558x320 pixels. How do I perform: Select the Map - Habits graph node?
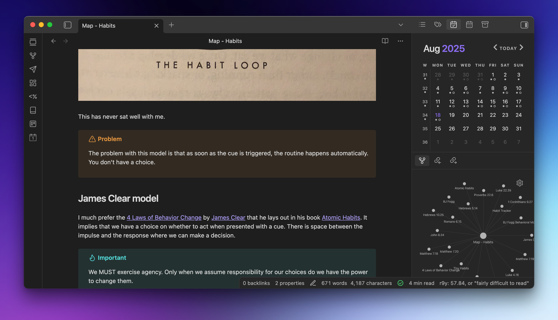[x=483, y=236]
